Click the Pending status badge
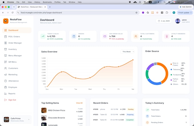The width and height of the screenshot is (194, 126). point(131,109)
